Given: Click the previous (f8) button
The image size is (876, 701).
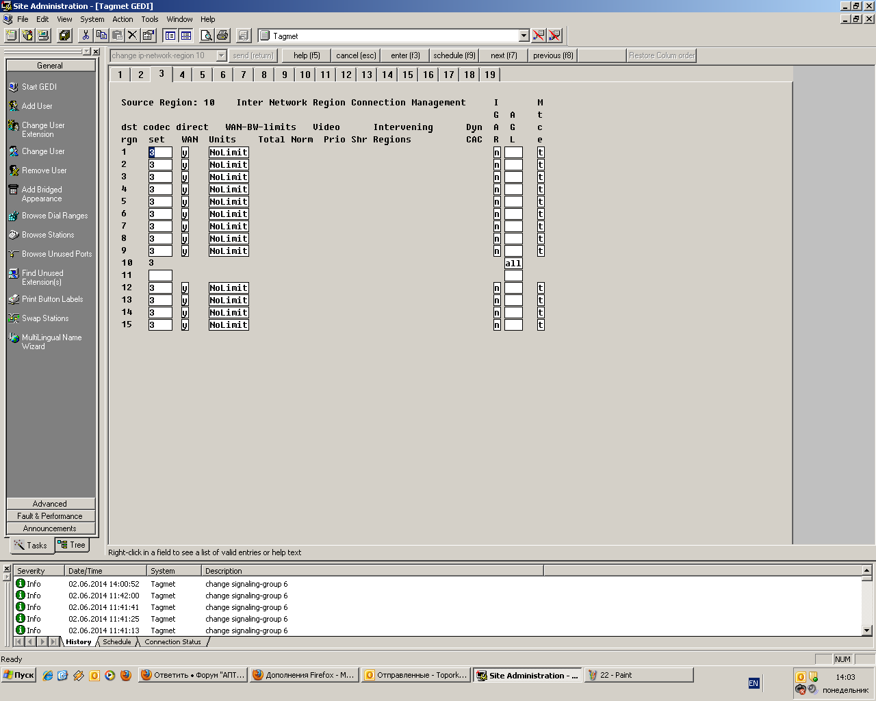Looking at the screenshot, I should [x=553, y=55].
